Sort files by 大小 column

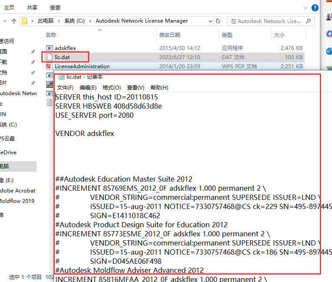(x=279, y=35)
